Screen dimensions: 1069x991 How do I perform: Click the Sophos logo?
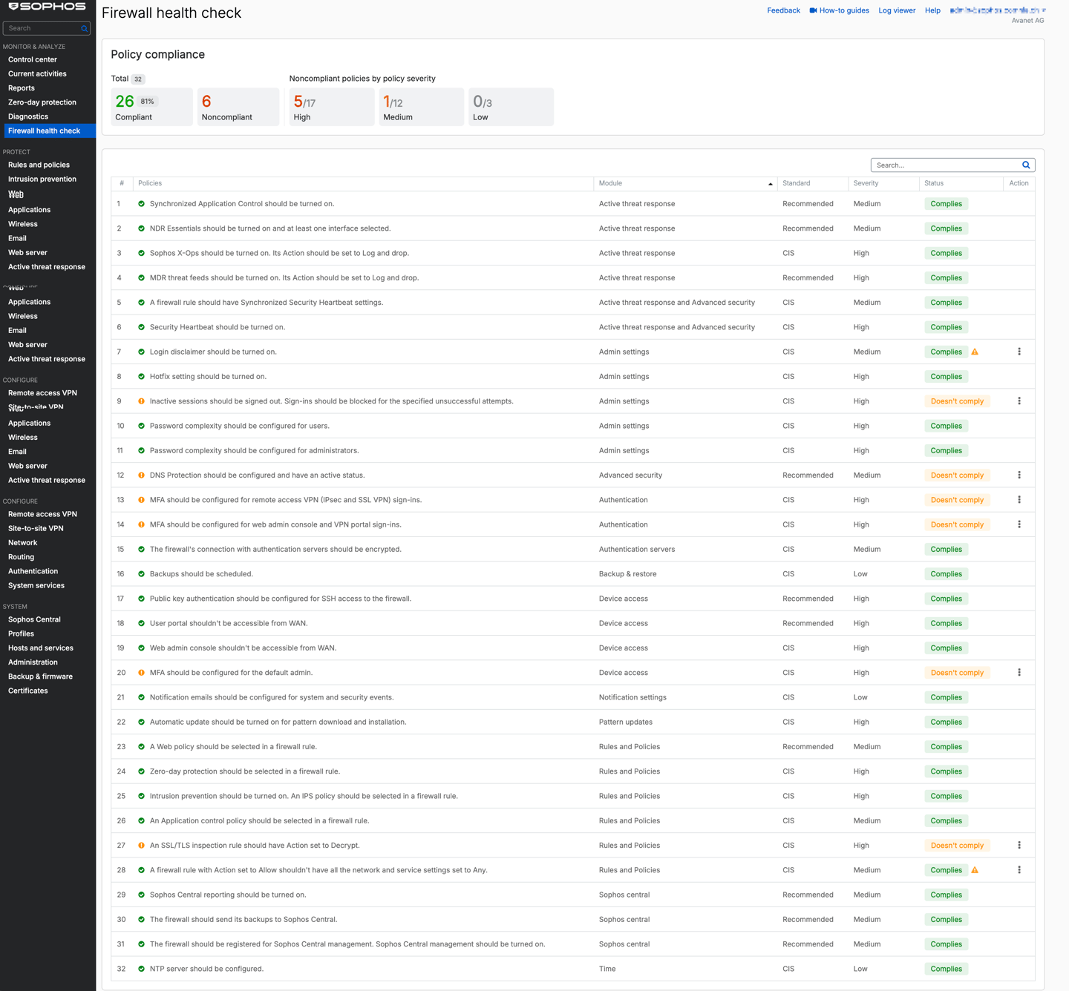47,7
